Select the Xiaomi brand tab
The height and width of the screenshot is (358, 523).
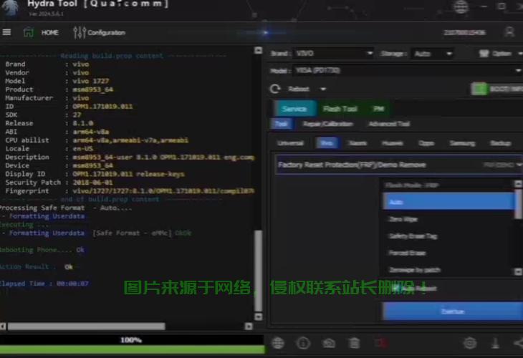click(358, 143)
